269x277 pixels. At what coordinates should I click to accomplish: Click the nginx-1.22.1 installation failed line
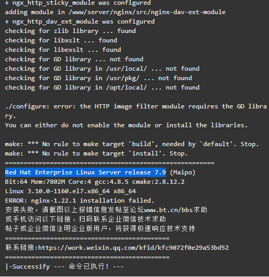pos(80,201)
